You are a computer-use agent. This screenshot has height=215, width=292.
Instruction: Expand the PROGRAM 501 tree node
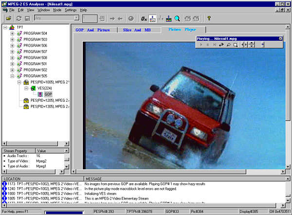click(12, 64)
